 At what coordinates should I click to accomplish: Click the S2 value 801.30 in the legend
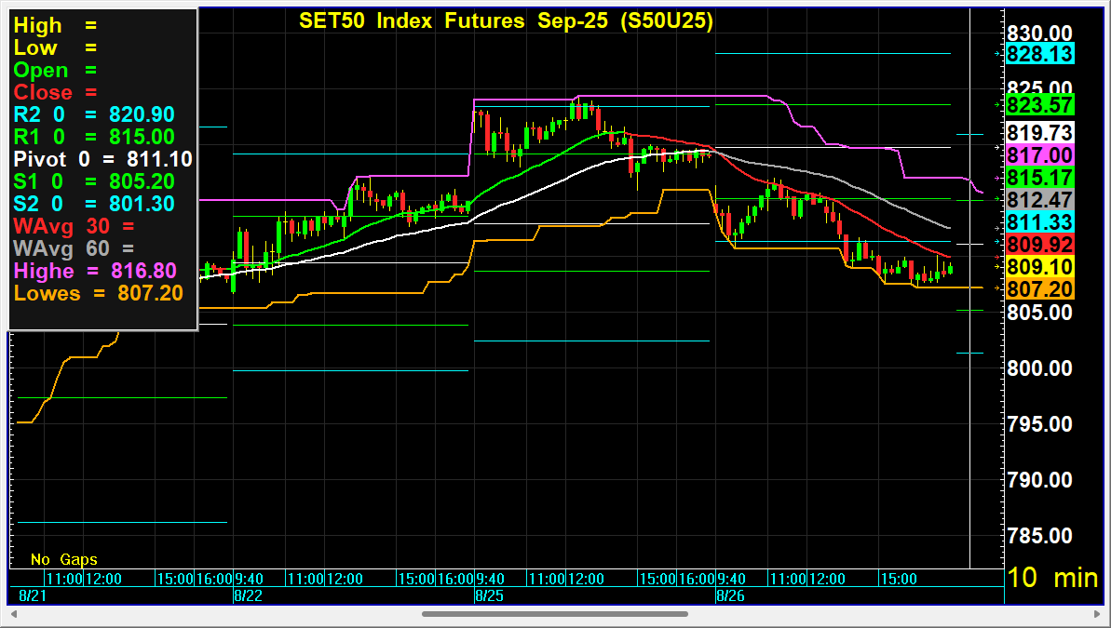(x=142, y=204)
